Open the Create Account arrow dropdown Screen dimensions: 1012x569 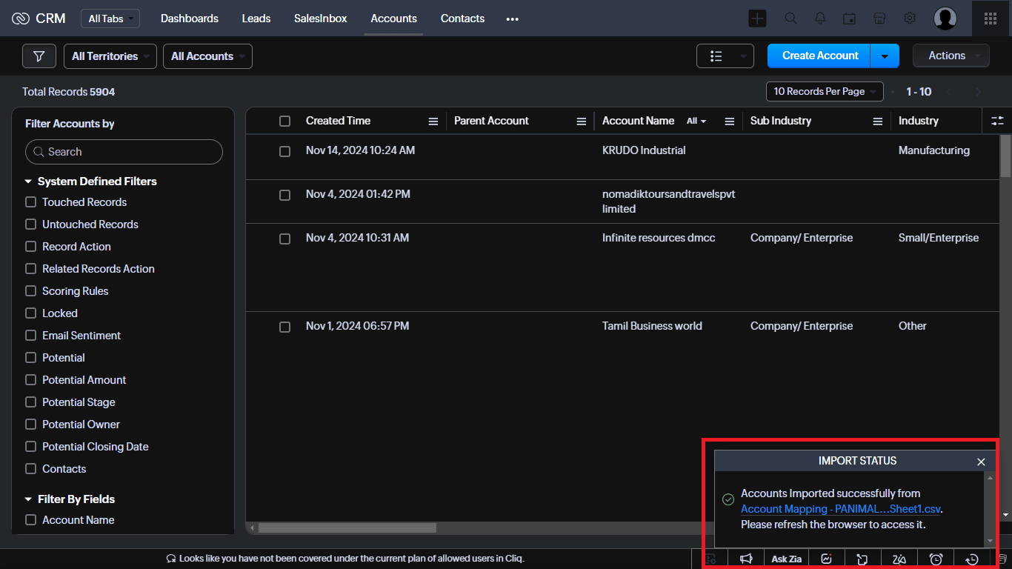pos(885,56)
